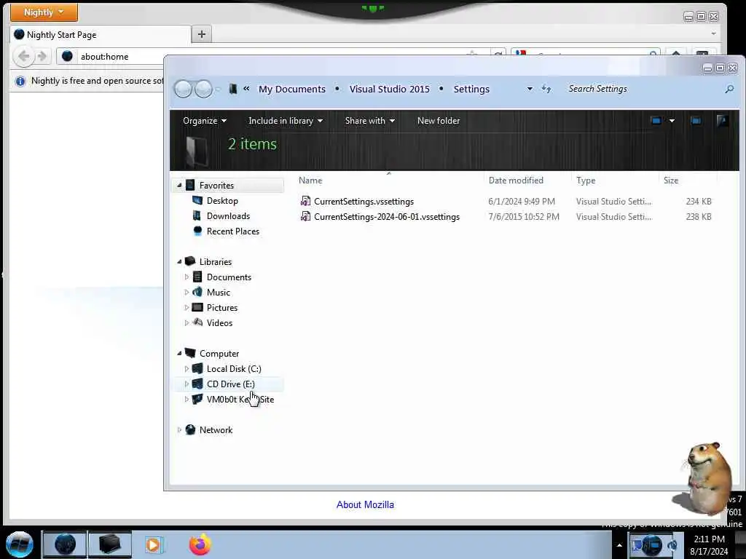Select Local Disk (C:) drive icon
Screen dimensions: 746x559
coord(197,368)
